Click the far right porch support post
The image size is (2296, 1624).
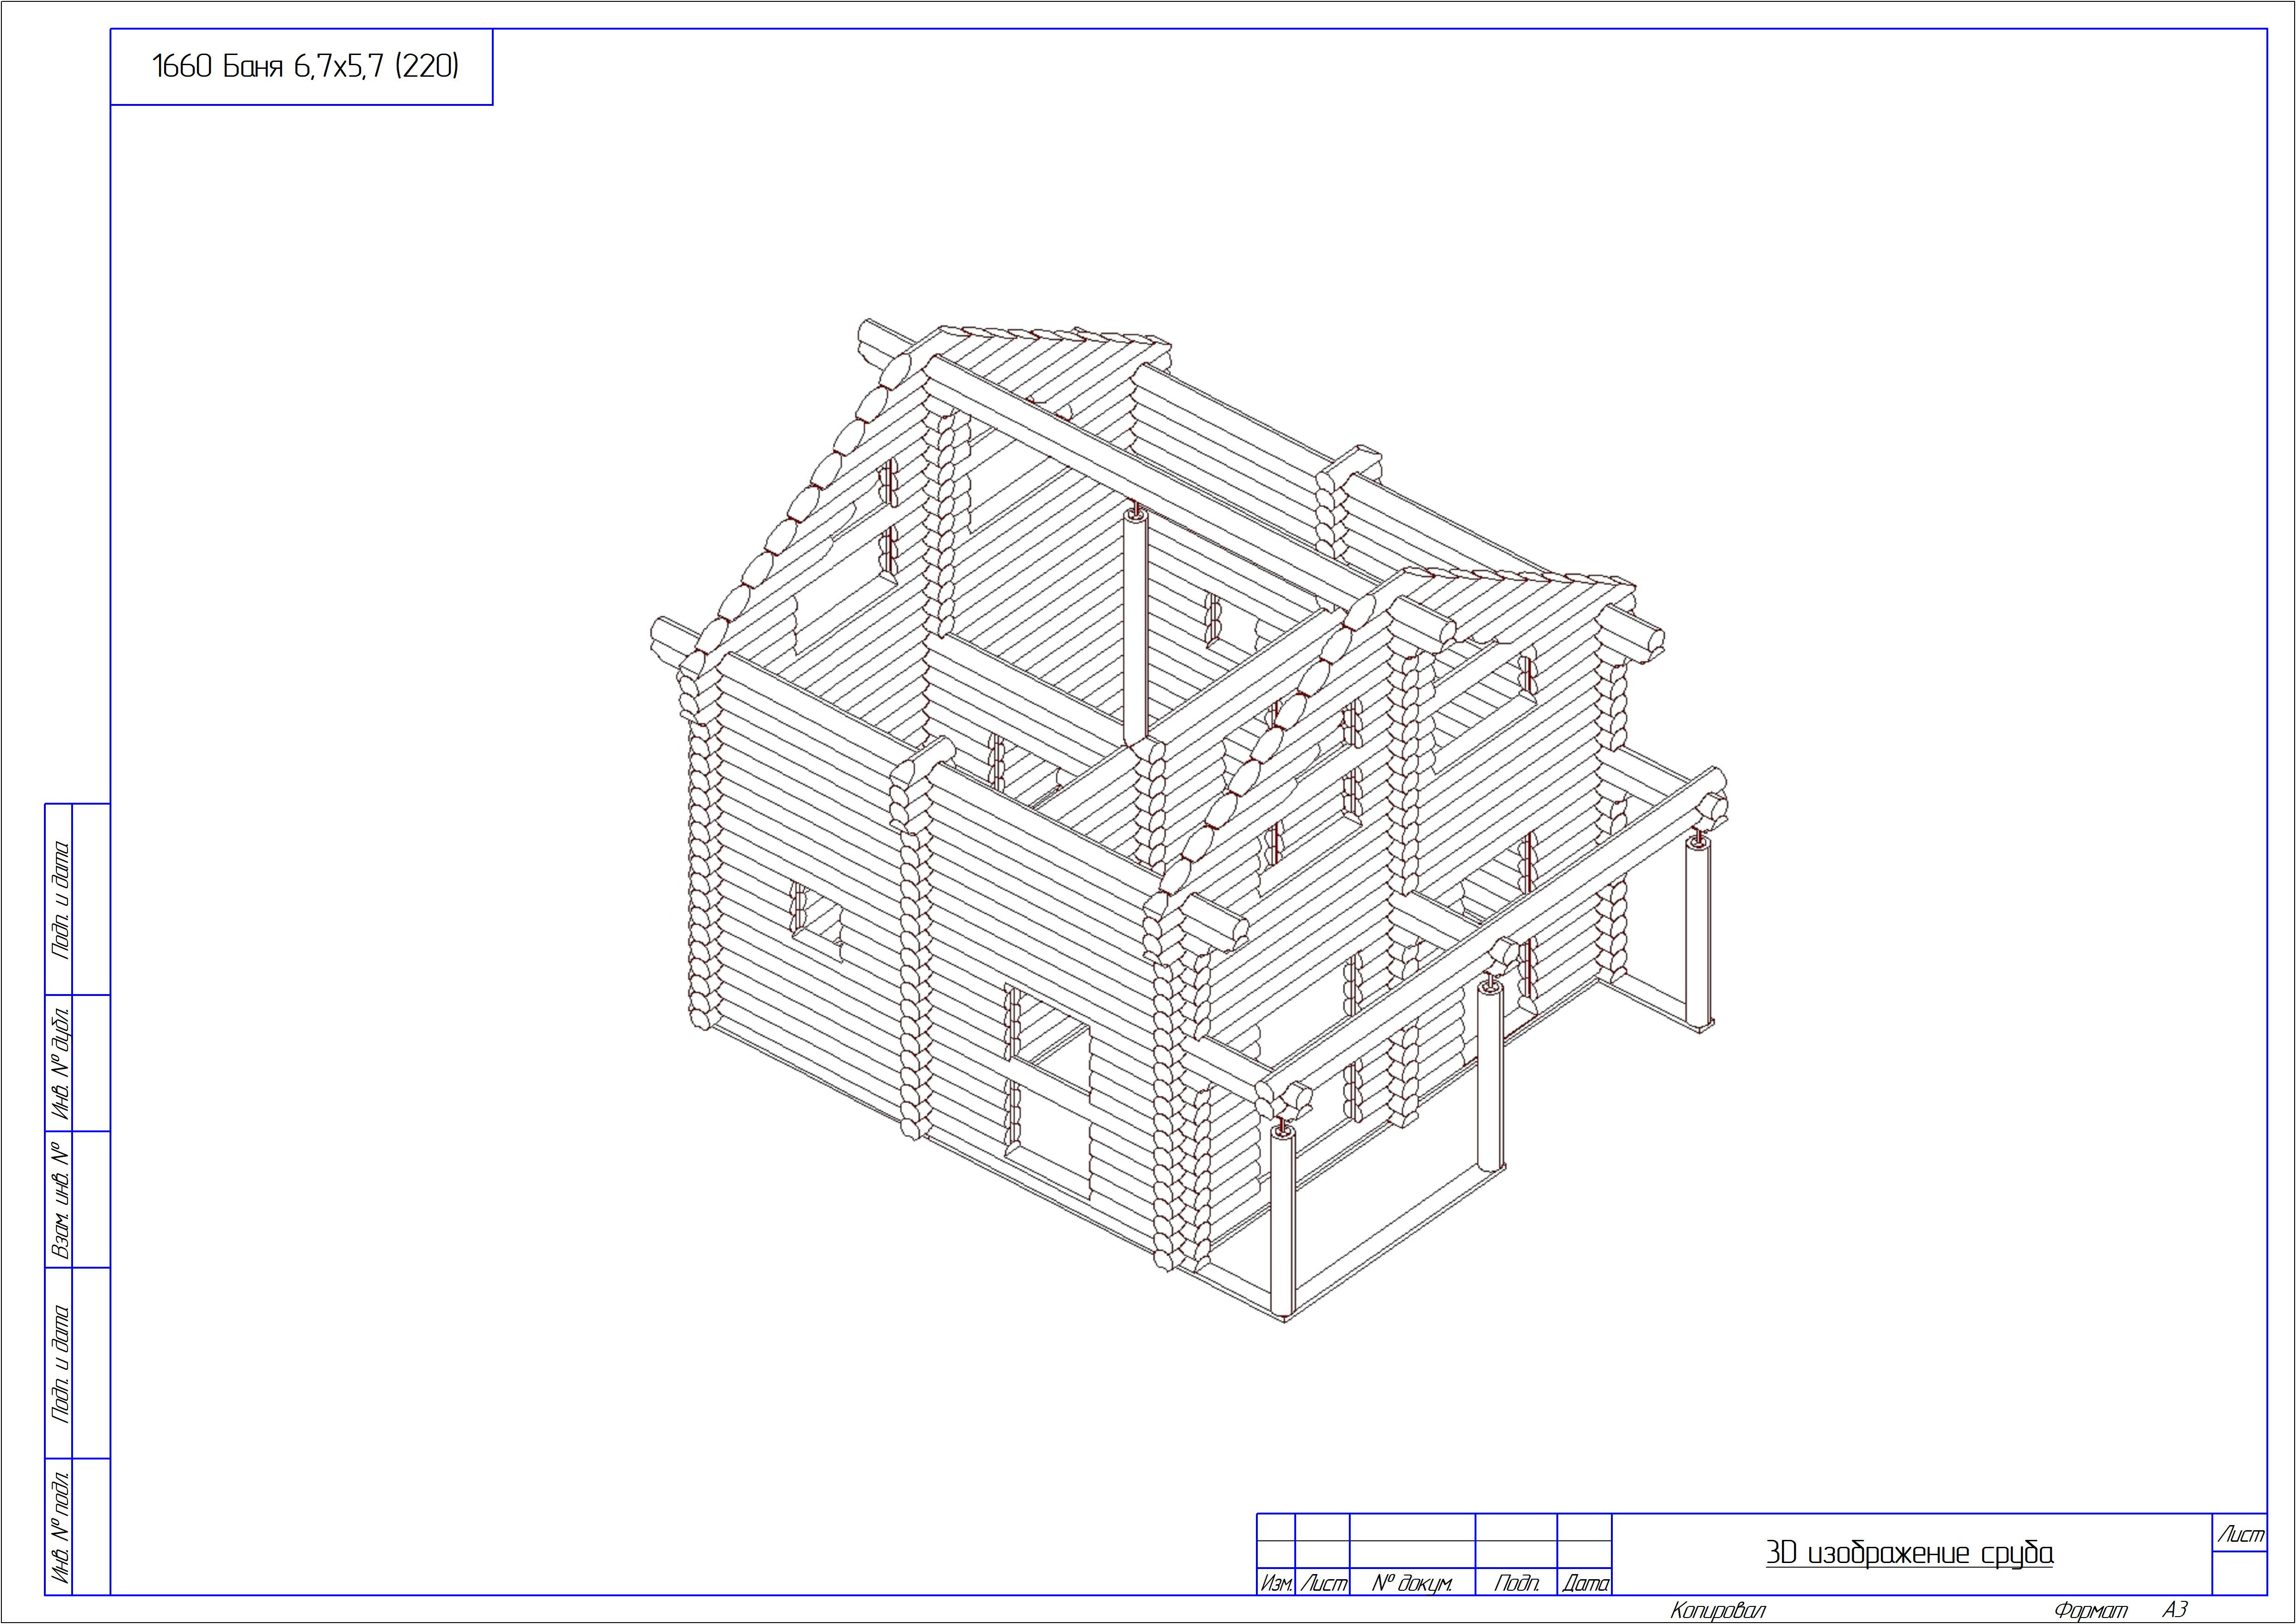click(x=1699, y=933)
